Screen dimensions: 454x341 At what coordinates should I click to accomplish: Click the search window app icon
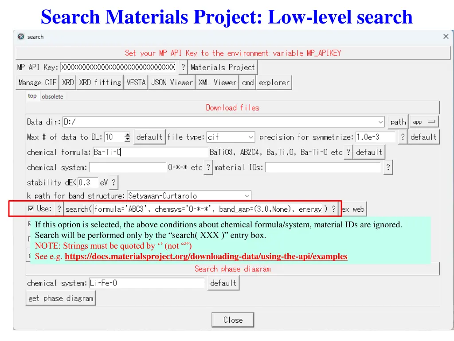[21, 36]
